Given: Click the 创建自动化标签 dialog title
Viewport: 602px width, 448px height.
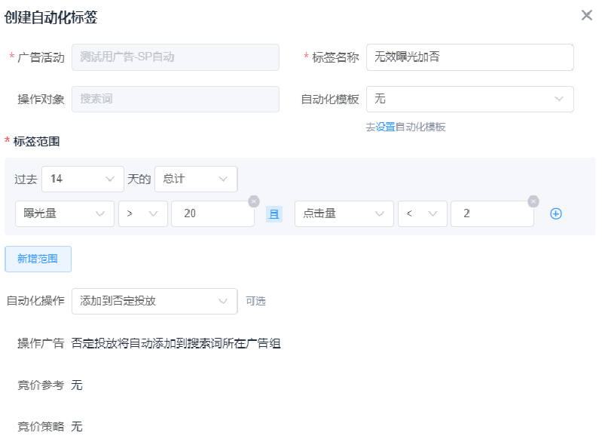Looking at the screenshot, I should [x=50, y=17].
